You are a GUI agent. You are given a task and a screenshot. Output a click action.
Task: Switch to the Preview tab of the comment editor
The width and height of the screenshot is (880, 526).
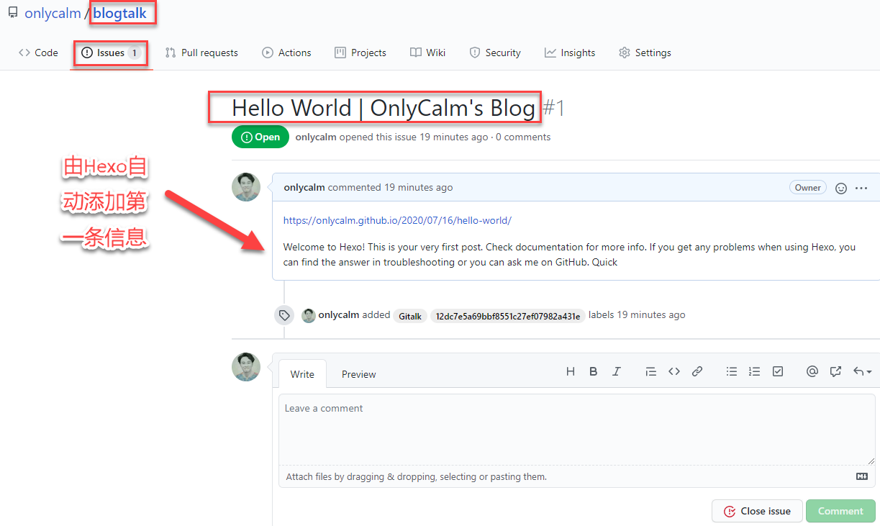[359, 374]
